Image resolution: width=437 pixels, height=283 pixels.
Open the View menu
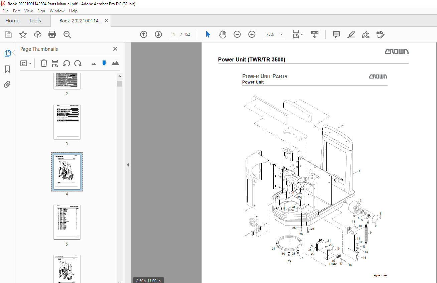pyautogui.click(x=28, y=11)
